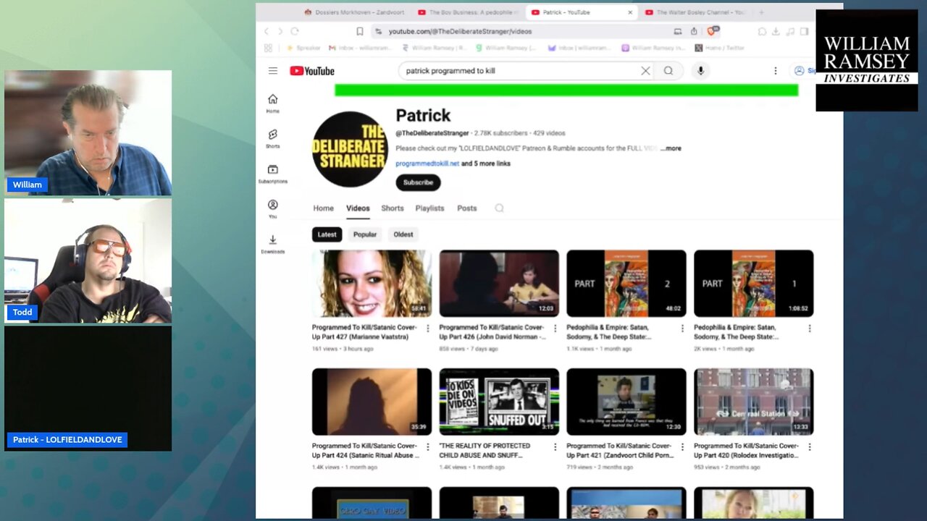Select the Popular sort filter chip
This screenshot has height=521, width=927.
click(365, 234)
